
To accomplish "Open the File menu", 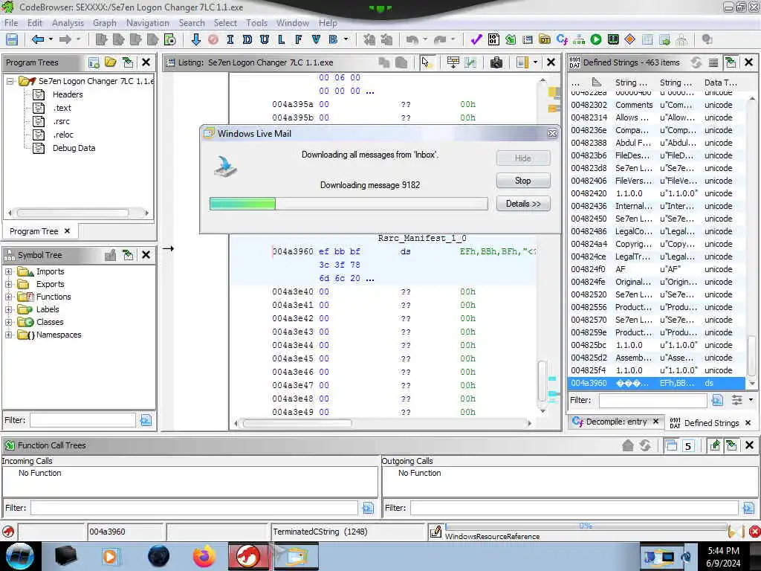I will point(11,23).
